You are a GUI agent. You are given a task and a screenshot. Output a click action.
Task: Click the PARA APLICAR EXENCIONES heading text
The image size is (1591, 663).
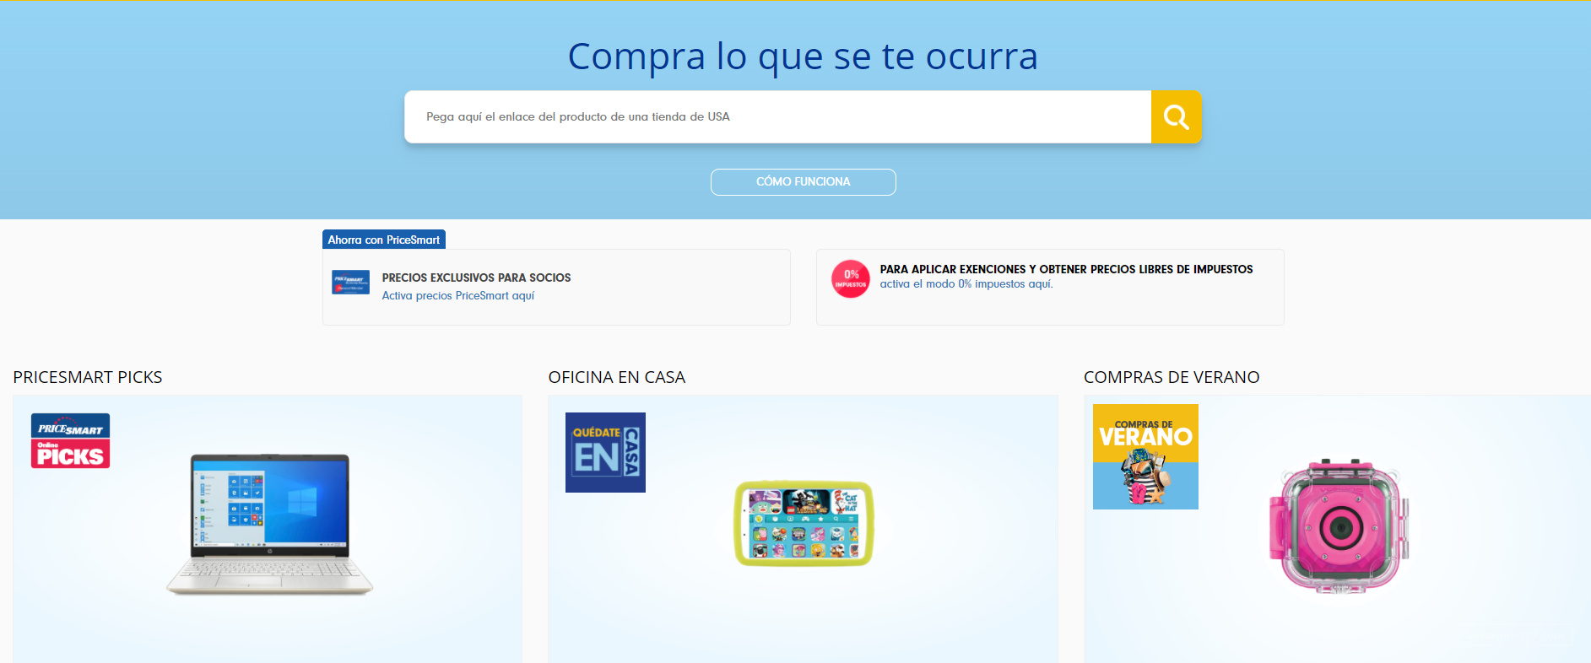(x=1066, y=269)
